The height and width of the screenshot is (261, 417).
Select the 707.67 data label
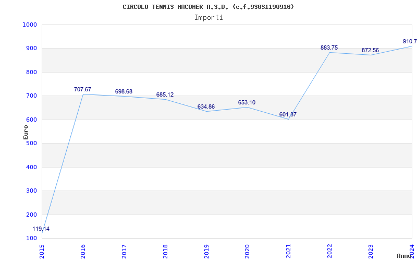pyautogui.click(x=82, y=89)
